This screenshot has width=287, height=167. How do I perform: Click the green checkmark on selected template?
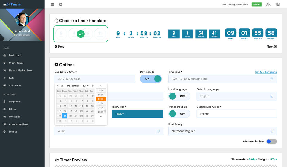point(80,34)
